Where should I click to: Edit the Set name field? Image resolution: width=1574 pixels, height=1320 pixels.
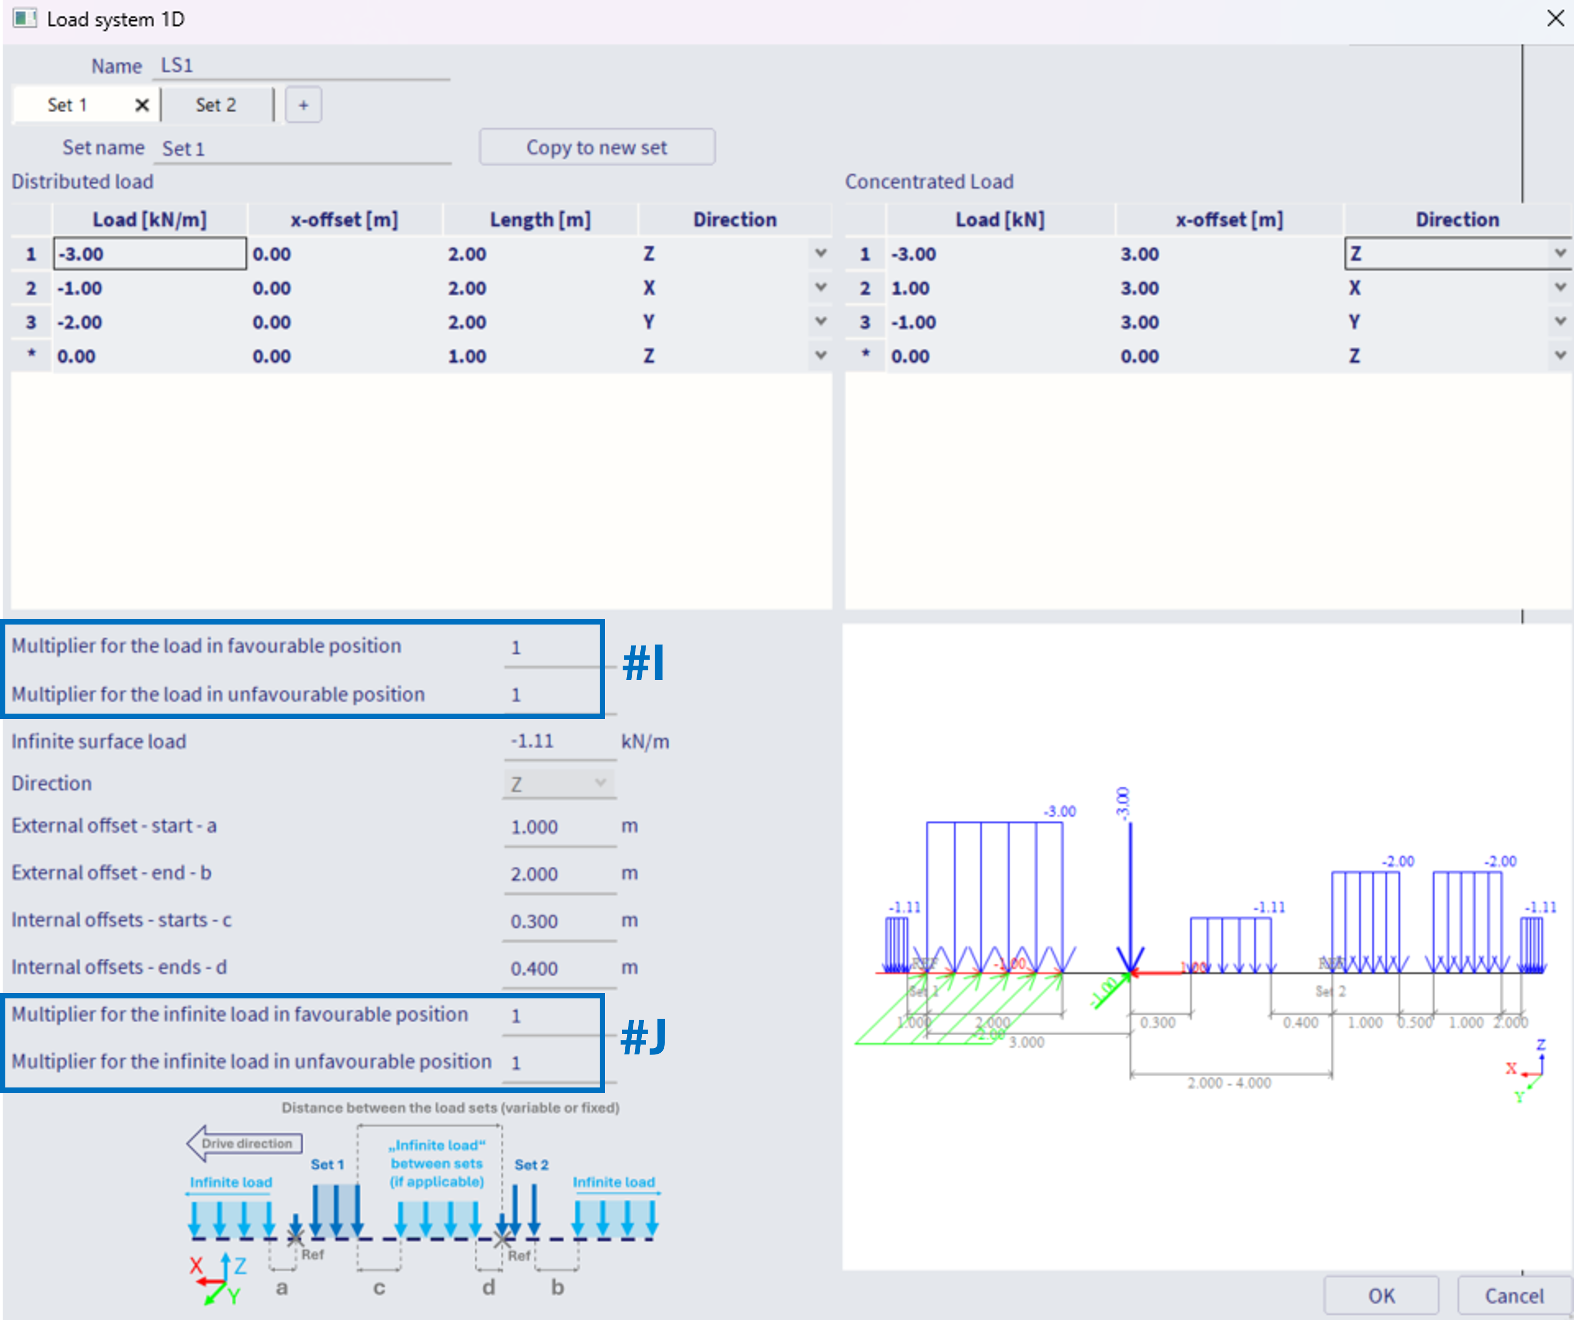click(x=300, y=148)
